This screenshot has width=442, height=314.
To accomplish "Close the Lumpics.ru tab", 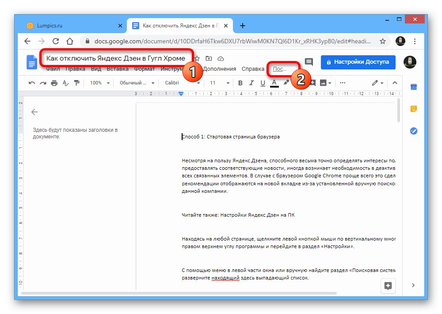I will [120, 26].
